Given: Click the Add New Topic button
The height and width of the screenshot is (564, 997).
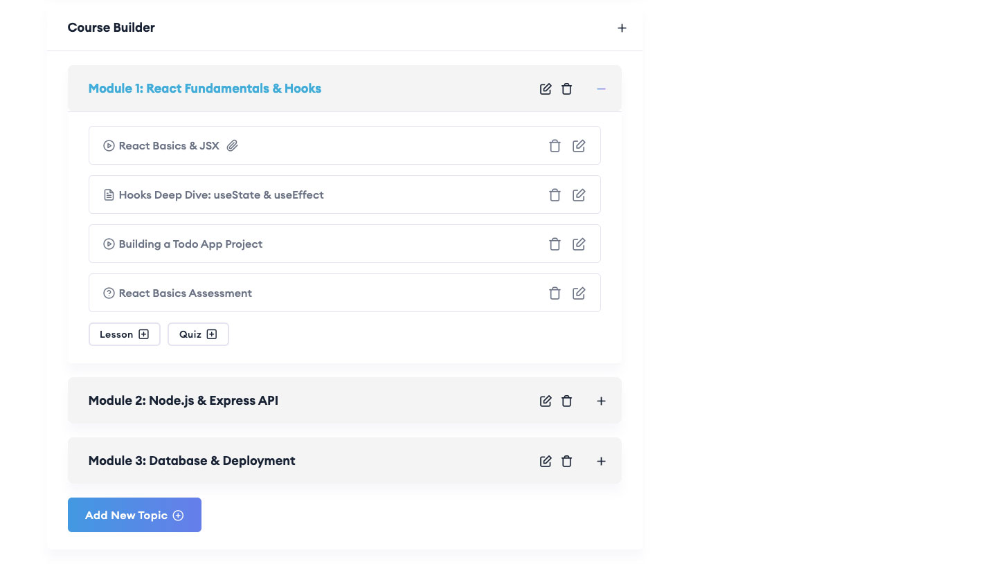Looking at the screenshot, I should tap(134, 515).
